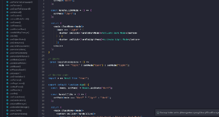Click handleLightMode on code line 10
This screenshot has height=117, width=219.
point(69,10)
